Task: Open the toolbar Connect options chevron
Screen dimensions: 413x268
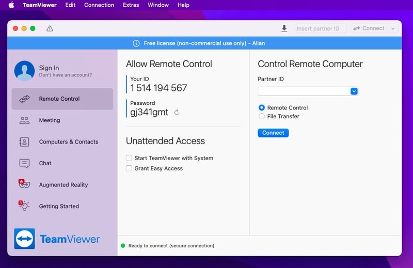Action: (x=393, y=28)
